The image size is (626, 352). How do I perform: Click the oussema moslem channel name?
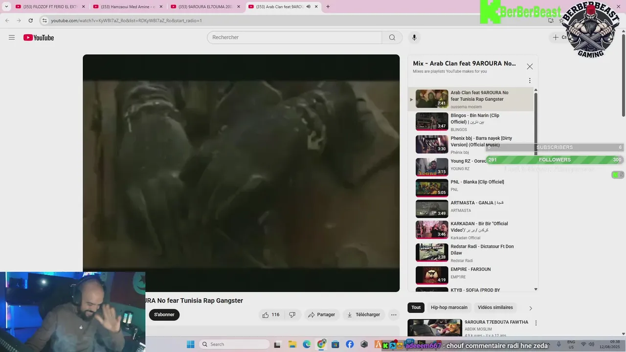point(466,107)
